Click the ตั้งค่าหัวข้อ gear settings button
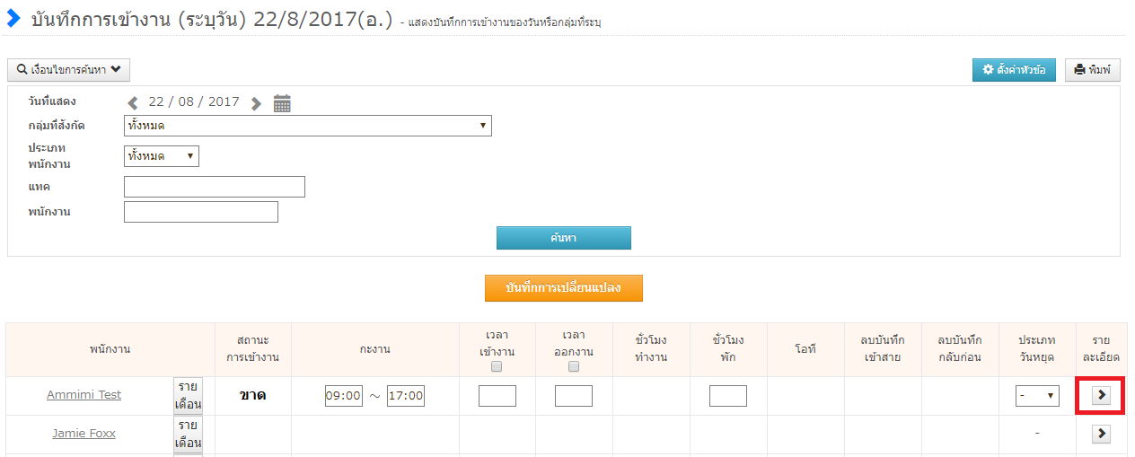This screenshot has height=457, width=1135. (x=1014, y=70)
